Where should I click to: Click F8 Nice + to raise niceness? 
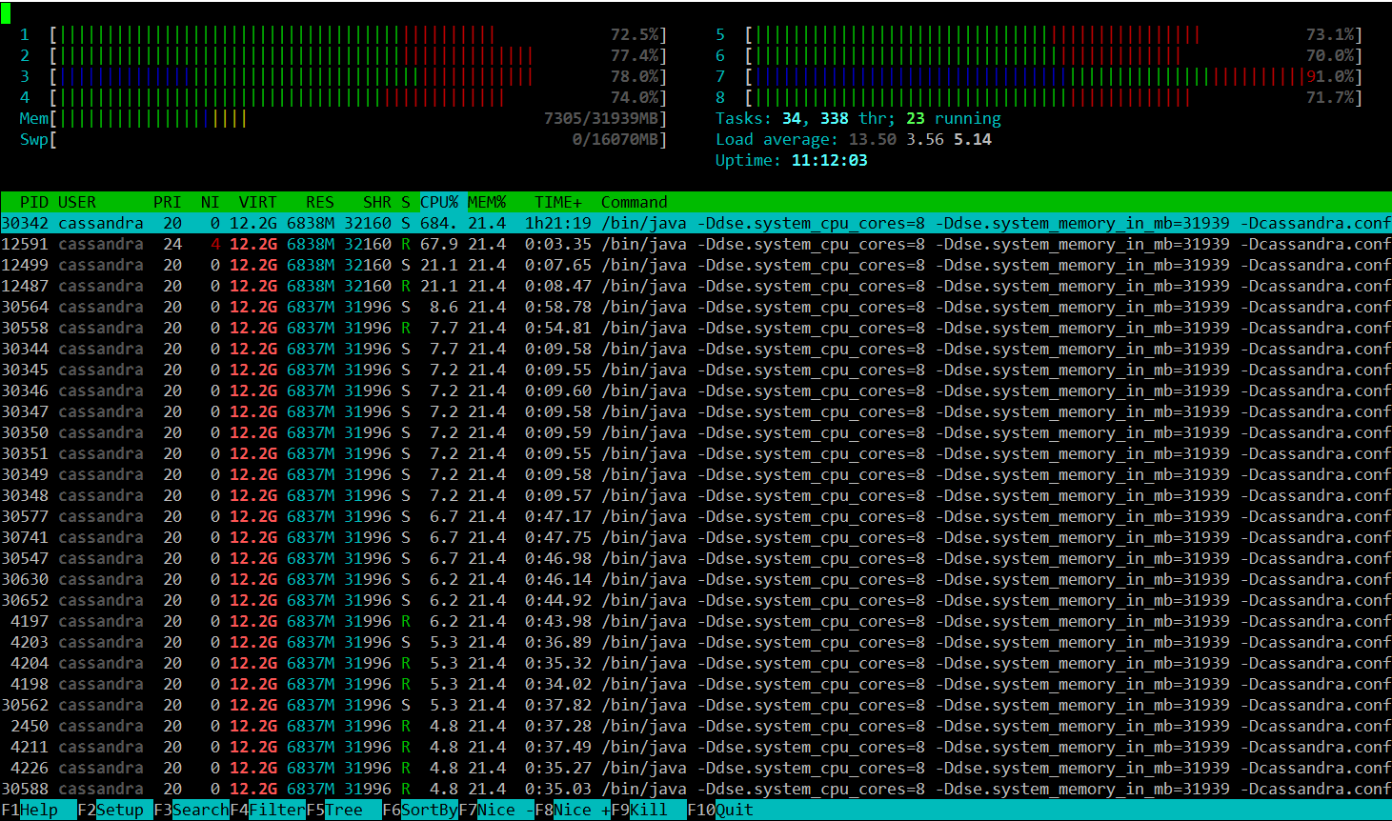click(x=572, y=811)
